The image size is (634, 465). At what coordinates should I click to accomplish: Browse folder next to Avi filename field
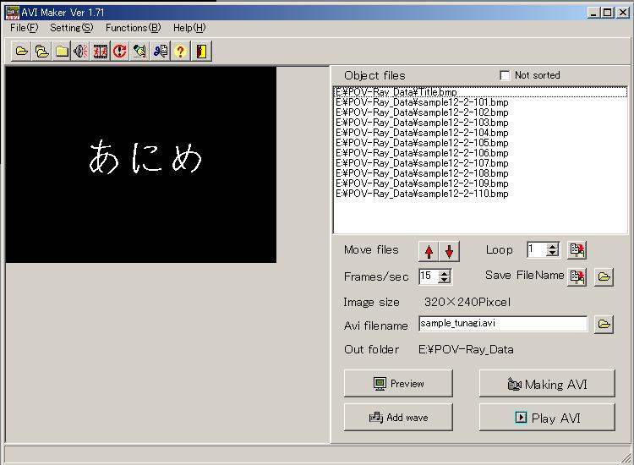pyautogui.click(x=604, y=325)
